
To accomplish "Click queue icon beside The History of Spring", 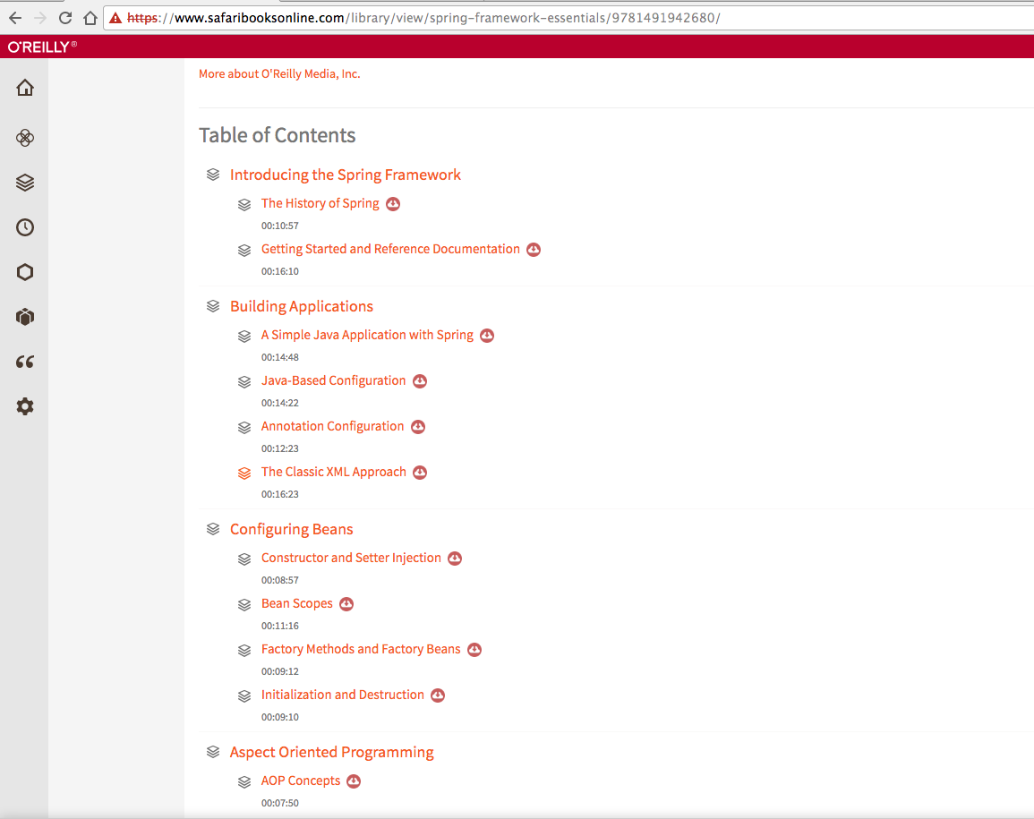I will [x=244, y=204].
